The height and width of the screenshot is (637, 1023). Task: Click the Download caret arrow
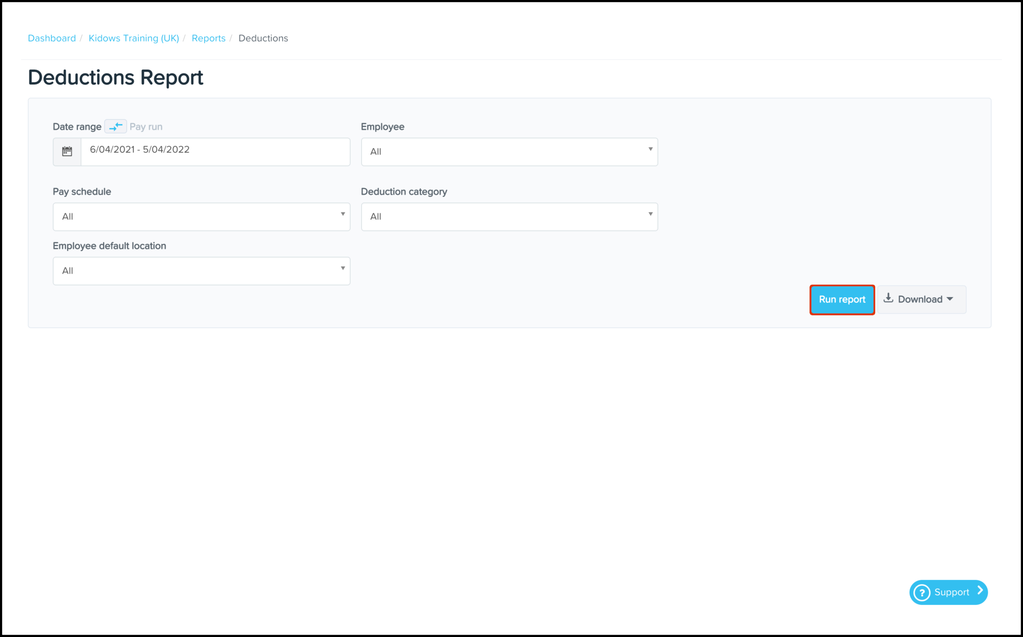(950, 299)
